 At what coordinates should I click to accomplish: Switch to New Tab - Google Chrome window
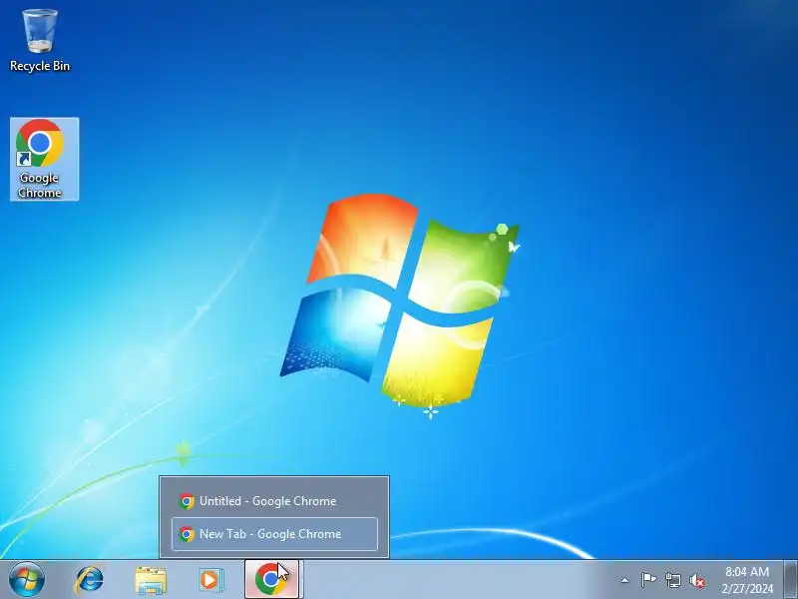(275, 534)
